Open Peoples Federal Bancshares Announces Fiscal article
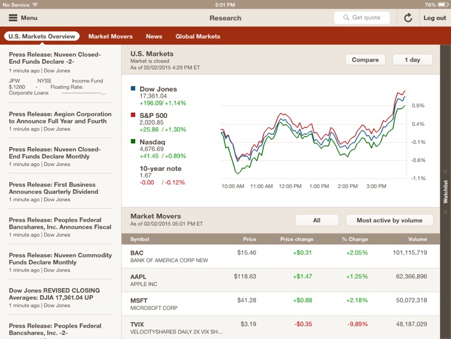 (x=60, y=227)
